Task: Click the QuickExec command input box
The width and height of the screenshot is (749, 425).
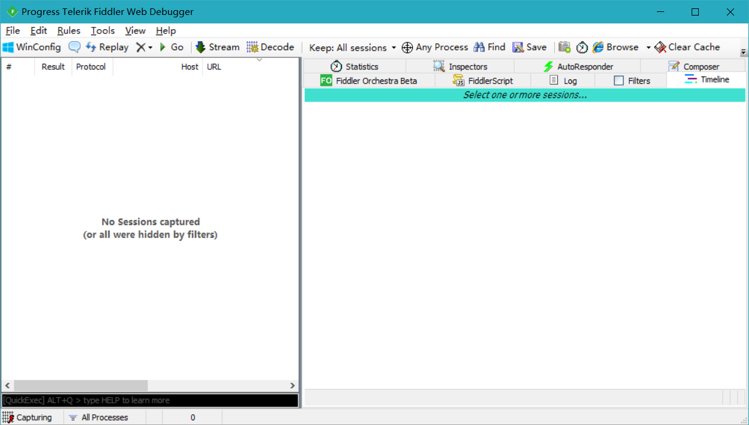Action: point(150,400)
